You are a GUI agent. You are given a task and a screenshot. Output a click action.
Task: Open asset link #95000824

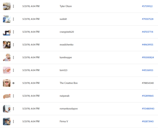(x=148, y=57)
